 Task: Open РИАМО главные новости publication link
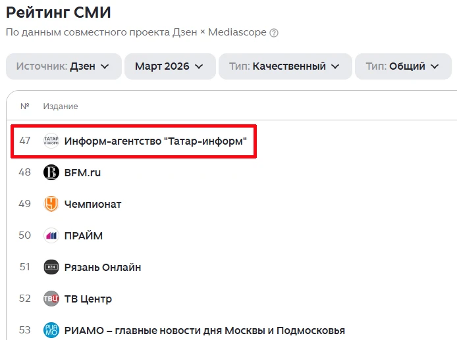click(x=204, y=330)
